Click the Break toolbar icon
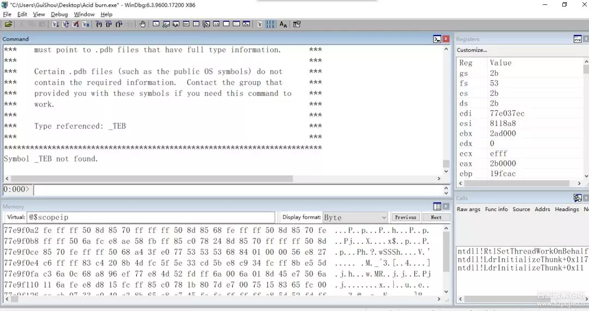The image size is (589, 311). (x=86, y=25)
